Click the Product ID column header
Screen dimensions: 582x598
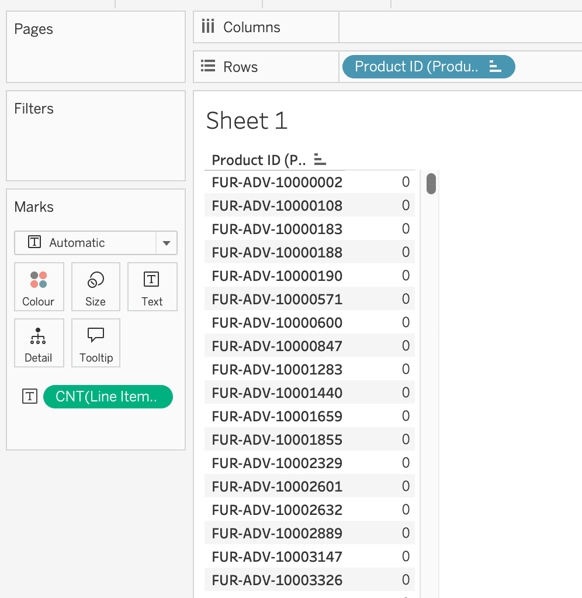pyautogui.click(x=259, y=160)
